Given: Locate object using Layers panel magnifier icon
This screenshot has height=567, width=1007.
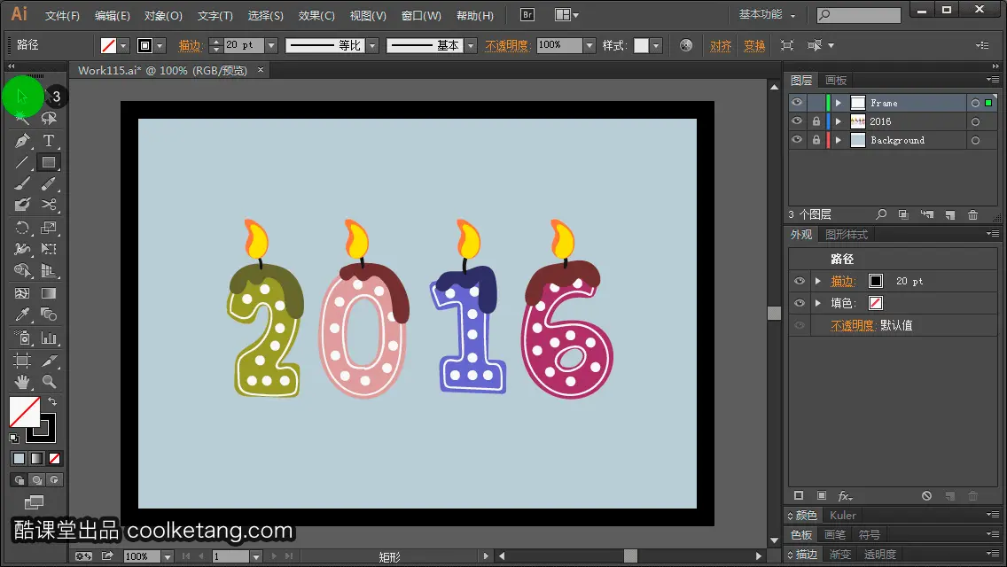Looking at the screenshot, I should tap(881, 214).
